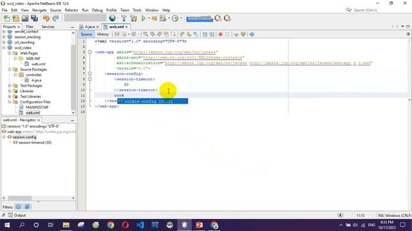The width and height of the screenshot is (412, 231).
Task: Select session-timeout (30) in Navigator
Action: [x=35, y=142]
